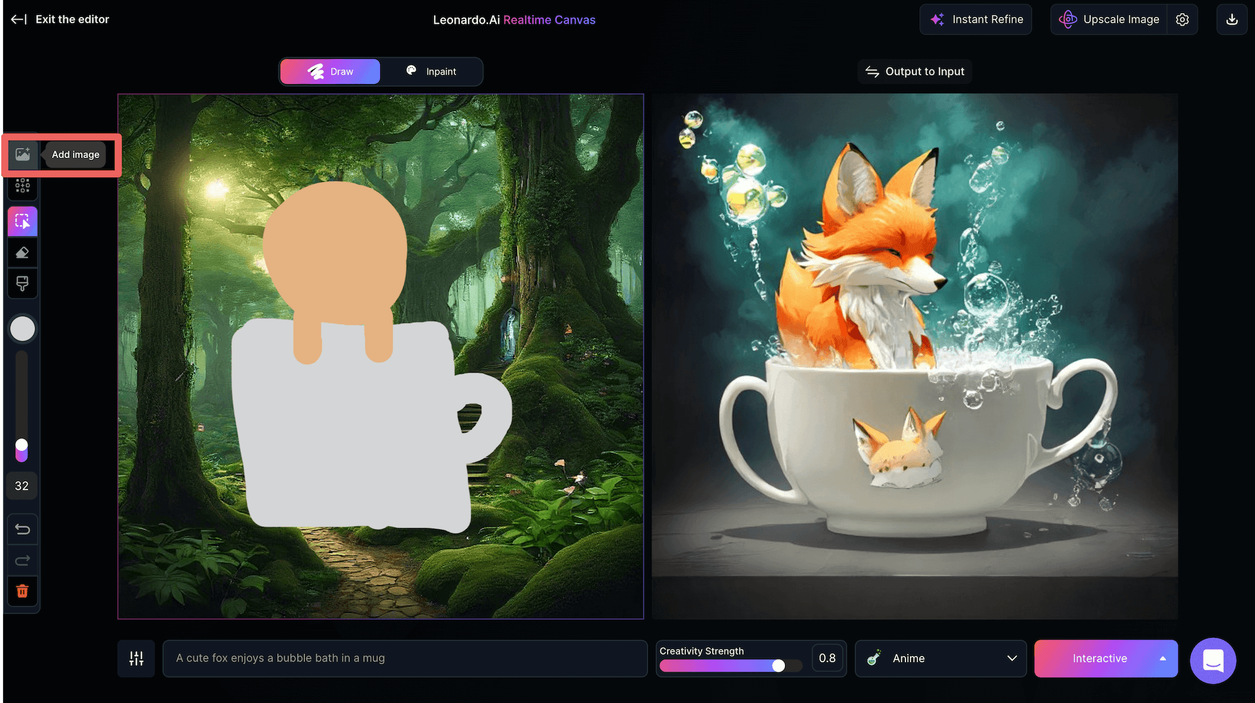Image resolution: width=1255 pixels, height=703 pixels.
Task: Open the Anime style dropdown
Action: (941, 658)
